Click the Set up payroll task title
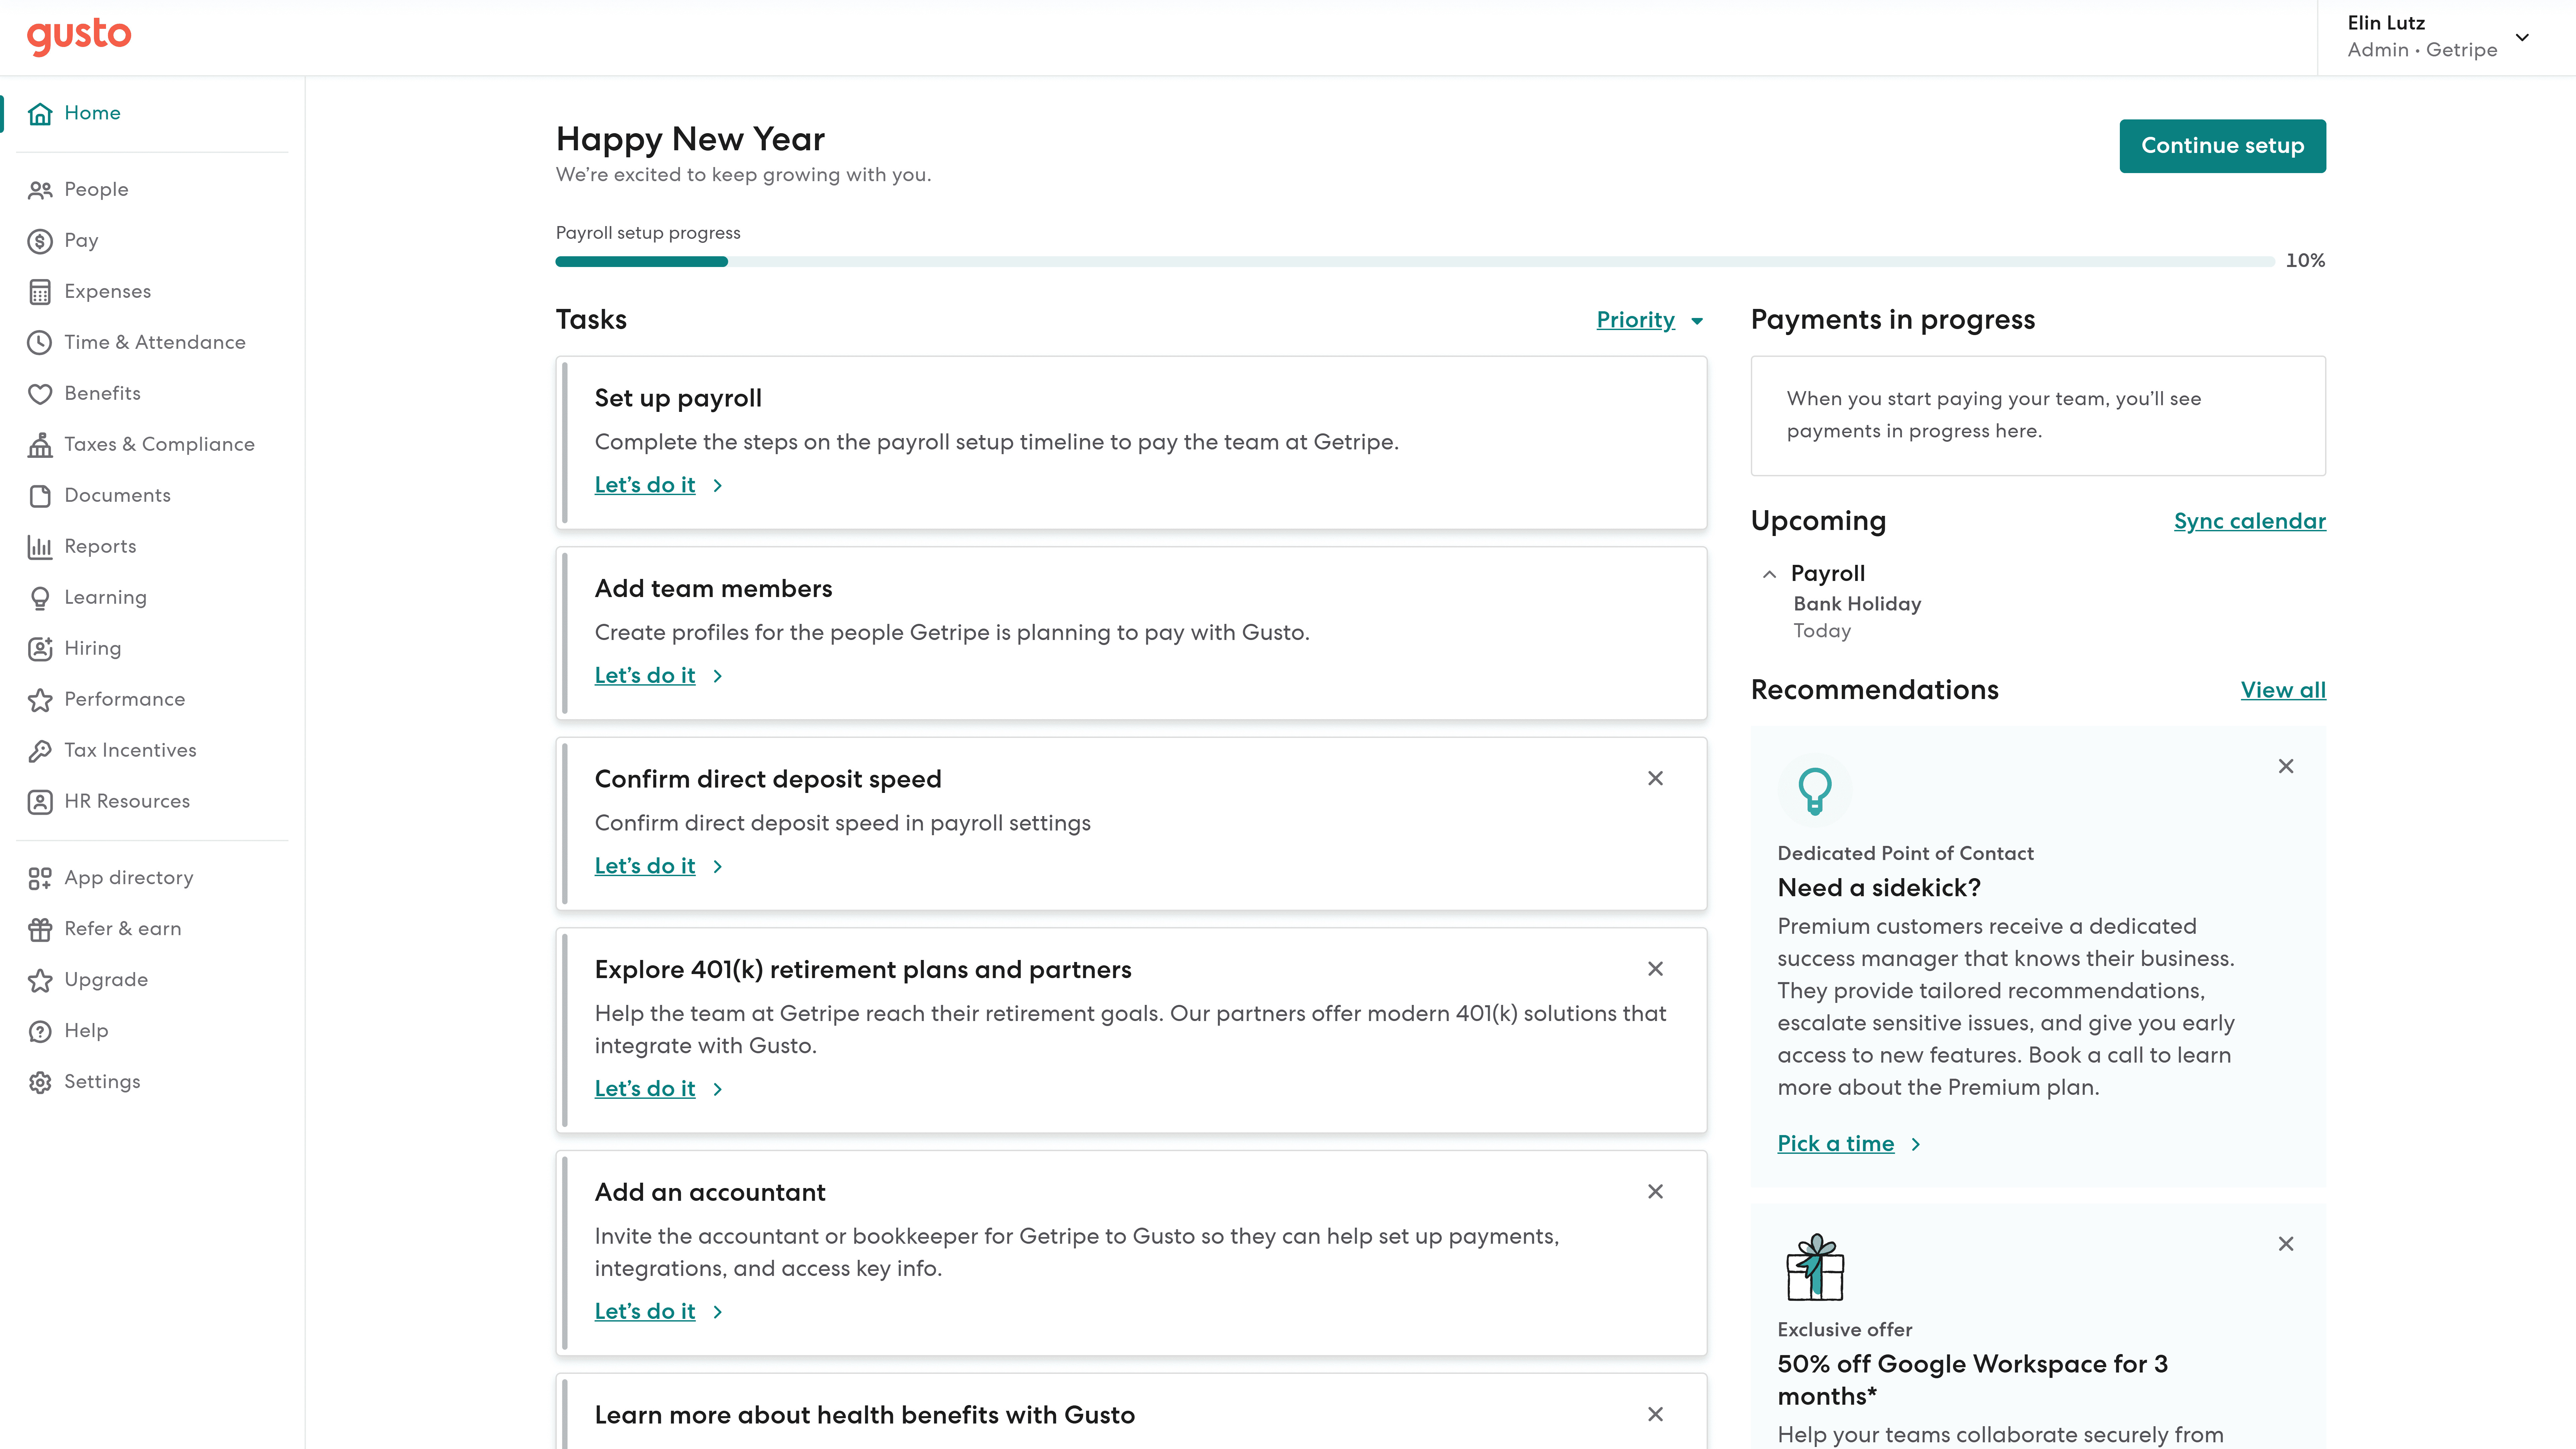This screenshot has width=2576, height=1449. (x=678, y=398)
